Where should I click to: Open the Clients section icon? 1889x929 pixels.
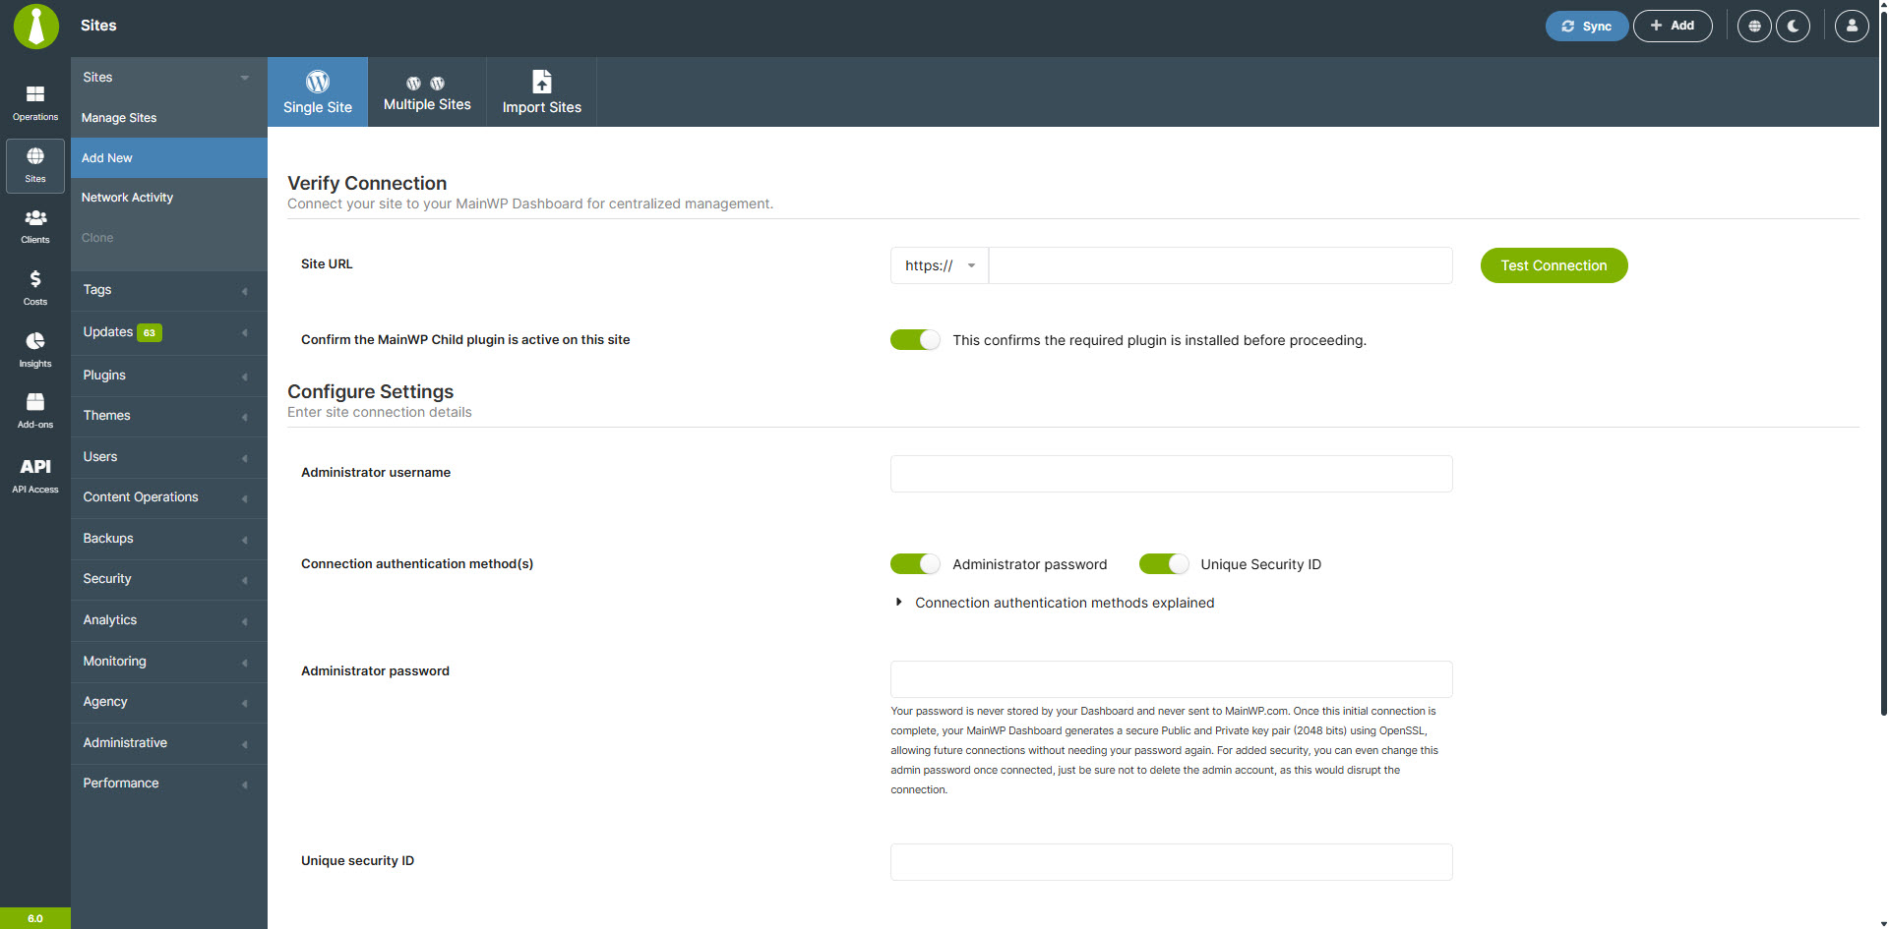click(x=35, y=225)
